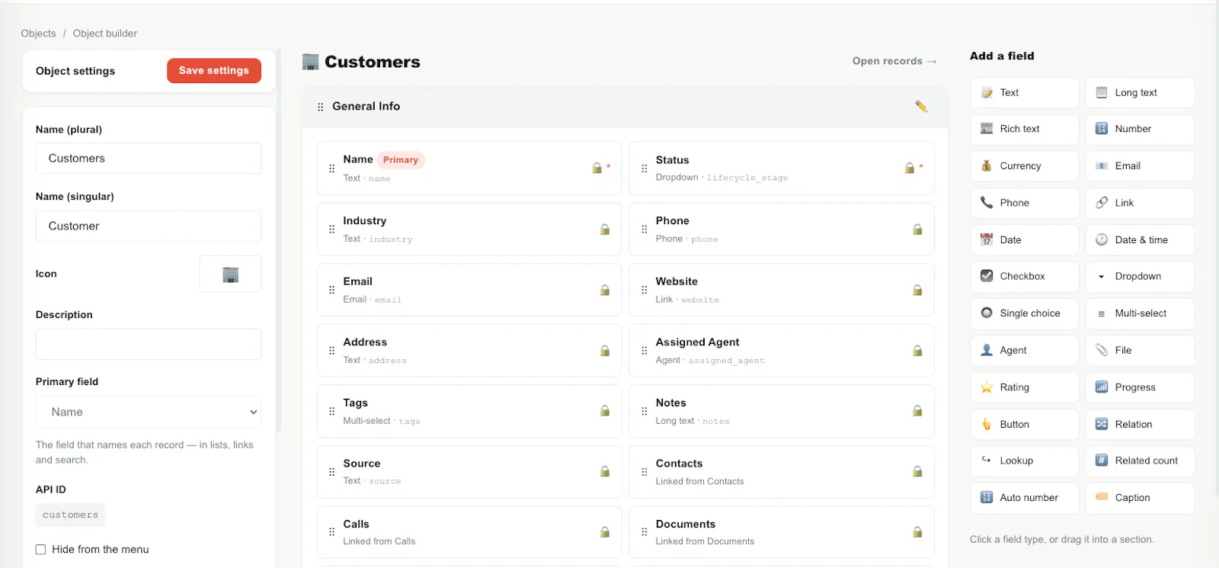Click the drag handle of Calls field
Viewport: 1219px width, 568px height.
(331, 532)
